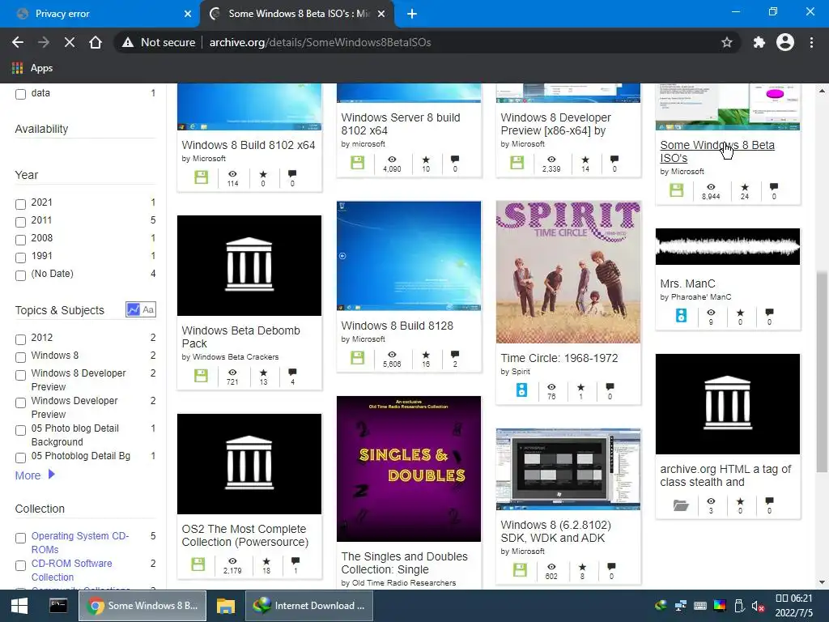Stop loading the page
Image resolution: width=829 pixels, height=622 pixels.
[x=70, y=42]
